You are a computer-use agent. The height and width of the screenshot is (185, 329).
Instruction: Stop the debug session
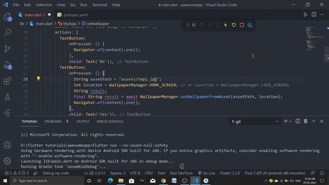[x=242, y=25]
